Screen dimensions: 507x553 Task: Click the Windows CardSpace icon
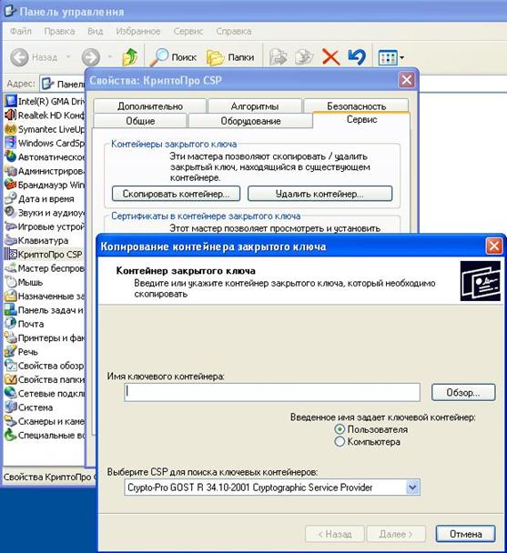pyautogui.click(x=11, y=143)
